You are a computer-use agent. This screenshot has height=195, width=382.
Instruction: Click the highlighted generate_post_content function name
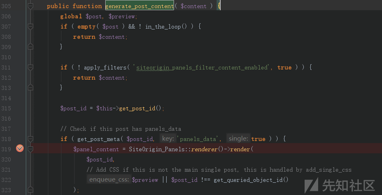(x=139, y=6)
